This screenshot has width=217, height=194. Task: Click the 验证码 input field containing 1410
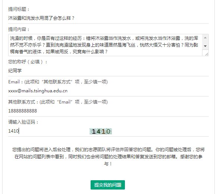click(x=47, y=131)
